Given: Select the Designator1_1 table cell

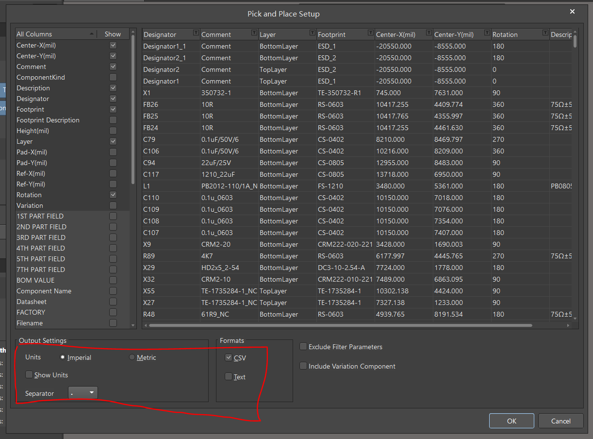Looking at the screenshot, I should click(171, 46).
